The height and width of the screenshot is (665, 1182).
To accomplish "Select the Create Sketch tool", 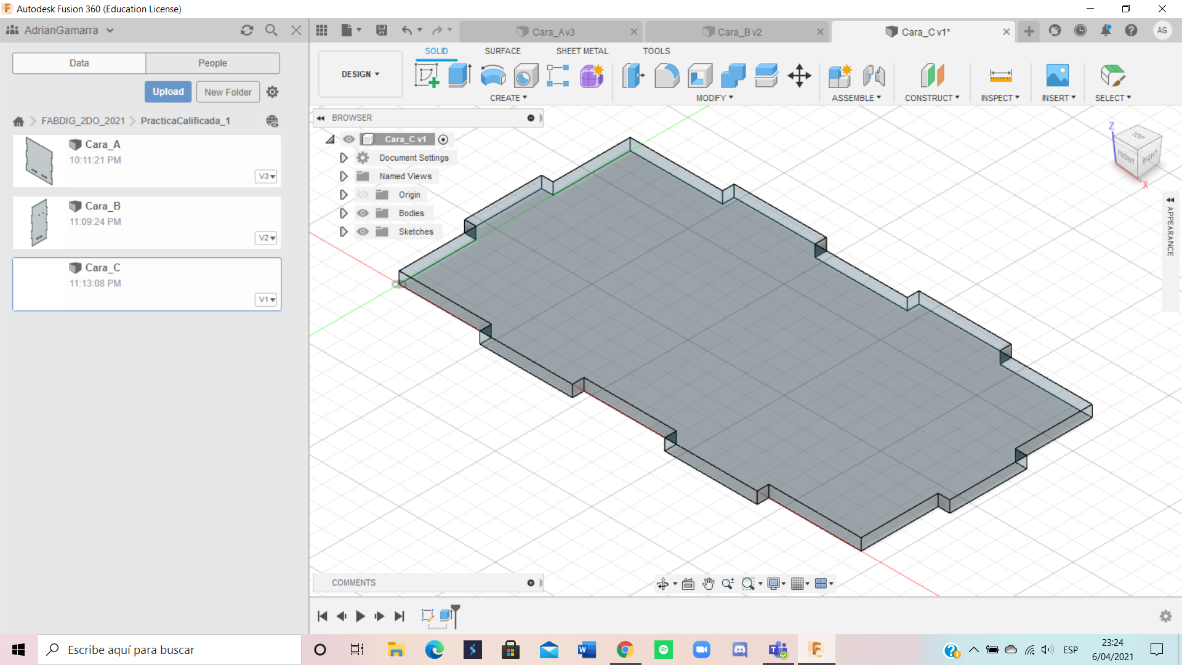I will 427,76.
